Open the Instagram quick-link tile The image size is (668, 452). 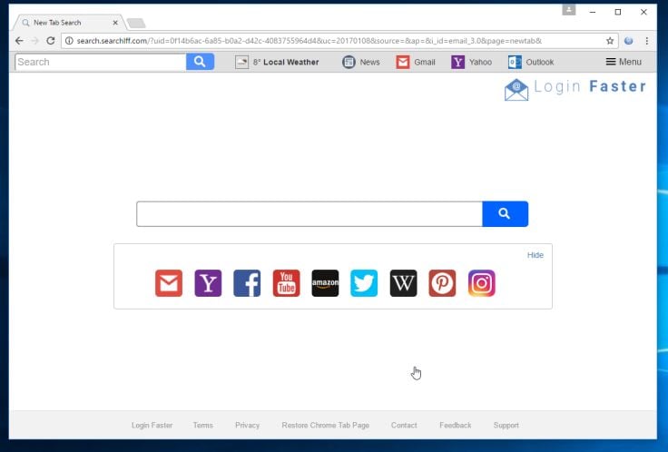[481, 283]
